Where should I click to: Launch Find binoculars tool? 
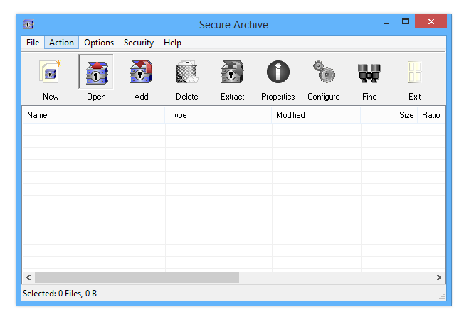(x=369, y=72)
